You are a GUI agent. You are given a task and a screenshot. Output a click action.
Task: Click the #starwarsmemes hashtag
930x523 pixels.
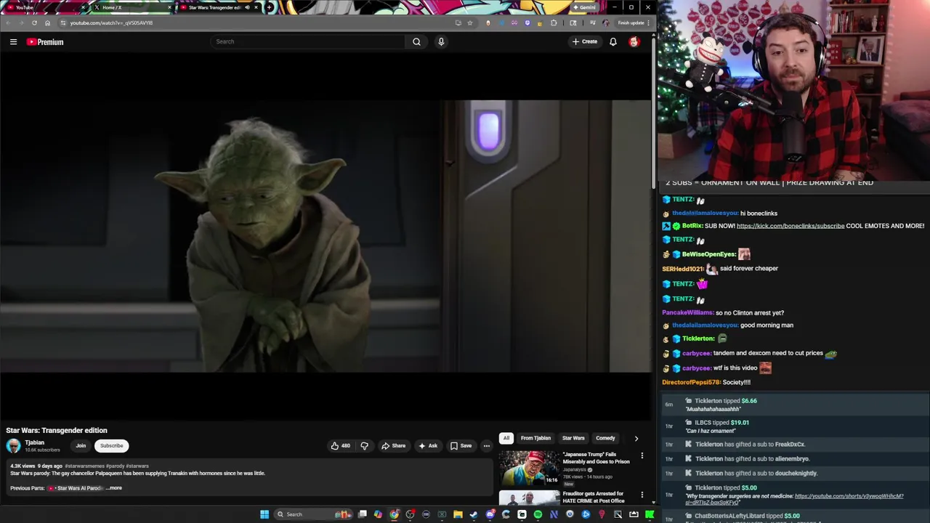84,466
